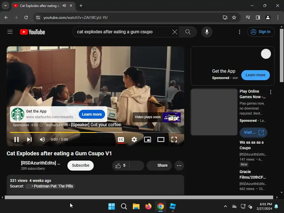Visit starbucks.com link under the ad
The width and height of the screenshot is (284, 213).
pos(57,125)
